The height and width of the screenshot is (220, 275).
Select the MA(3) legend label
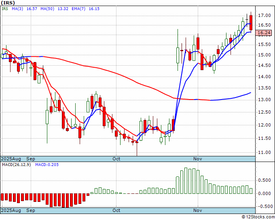coord(17,8)
